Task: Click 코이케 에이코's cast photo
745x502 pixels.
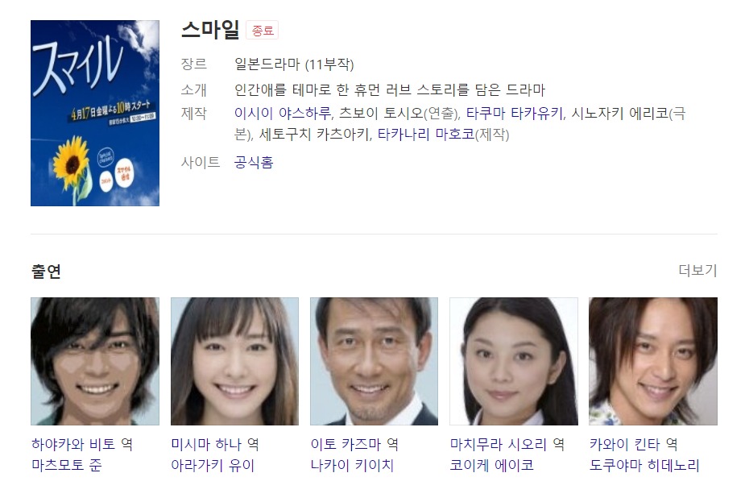Action: [x=514, y=361]
